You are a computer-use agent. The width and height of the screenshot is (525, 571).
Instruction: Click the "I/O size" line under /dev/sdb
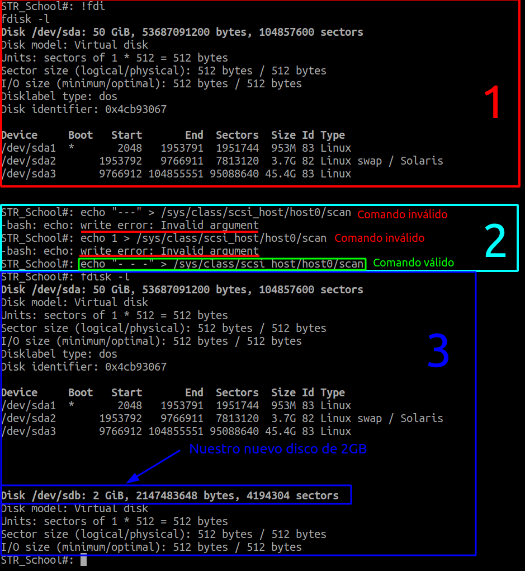(152, 547)
